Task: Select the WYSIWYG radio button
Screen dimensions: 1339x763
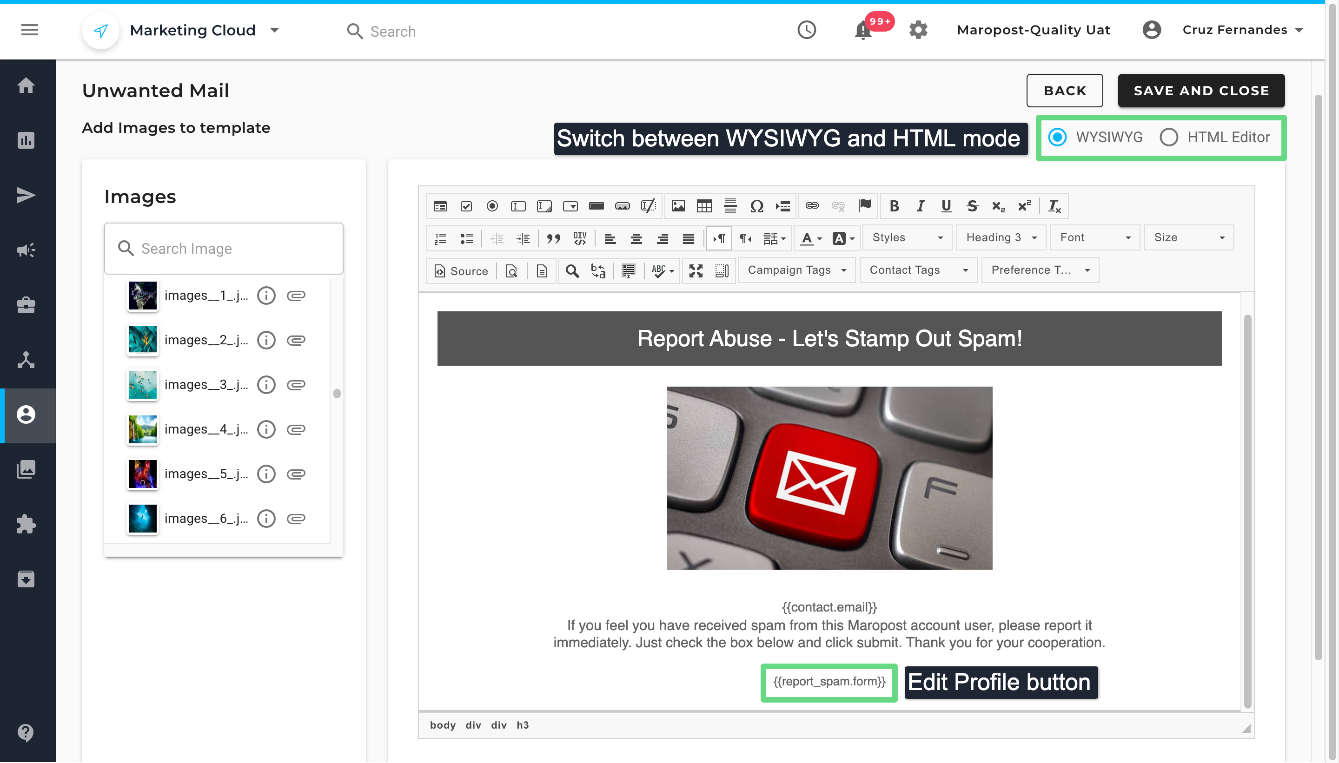Action: [x=1057, y=137]
